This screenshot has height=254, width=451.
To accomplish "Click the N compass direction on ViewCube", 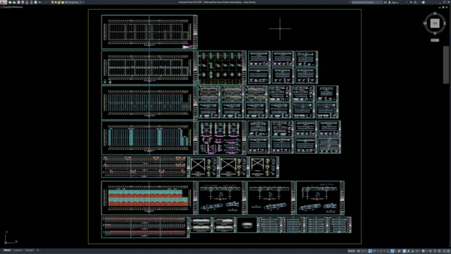I will [x=435, y=13].
